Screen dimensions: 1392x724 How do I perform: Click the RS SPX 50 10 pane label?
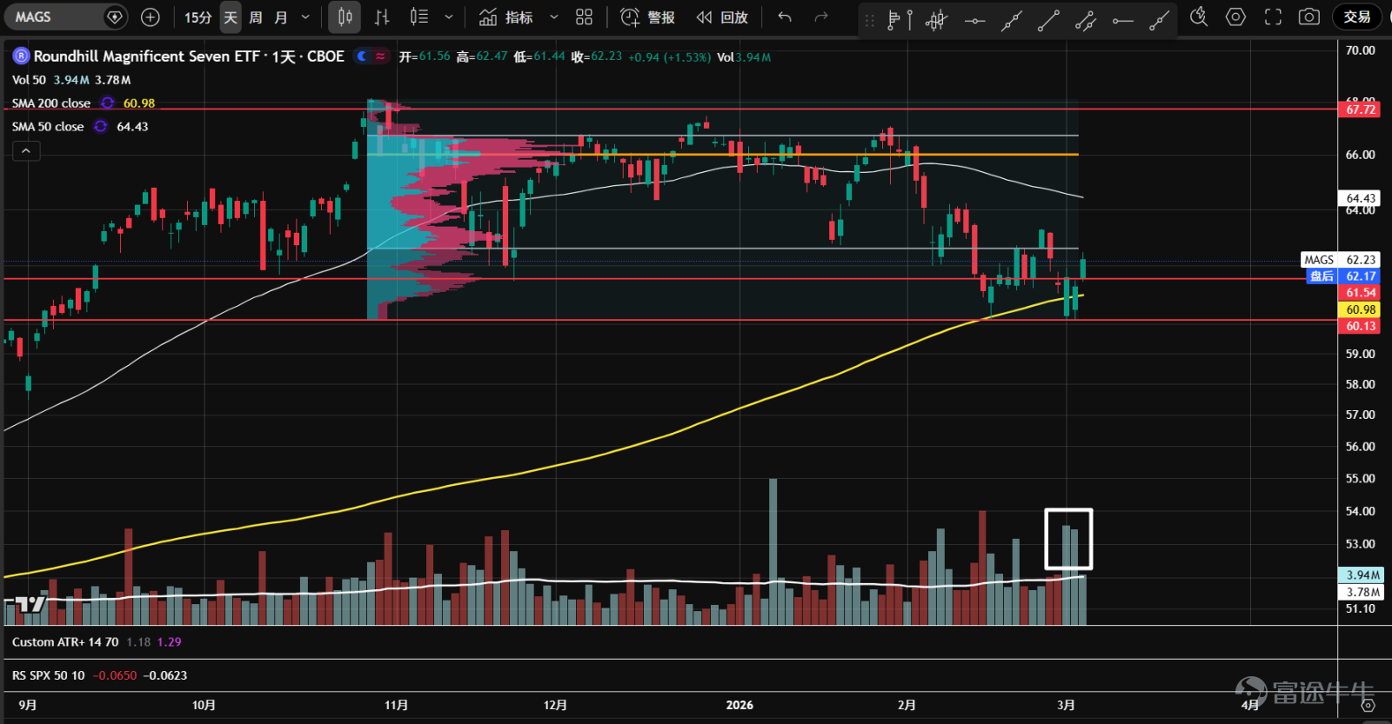(49, 675)
